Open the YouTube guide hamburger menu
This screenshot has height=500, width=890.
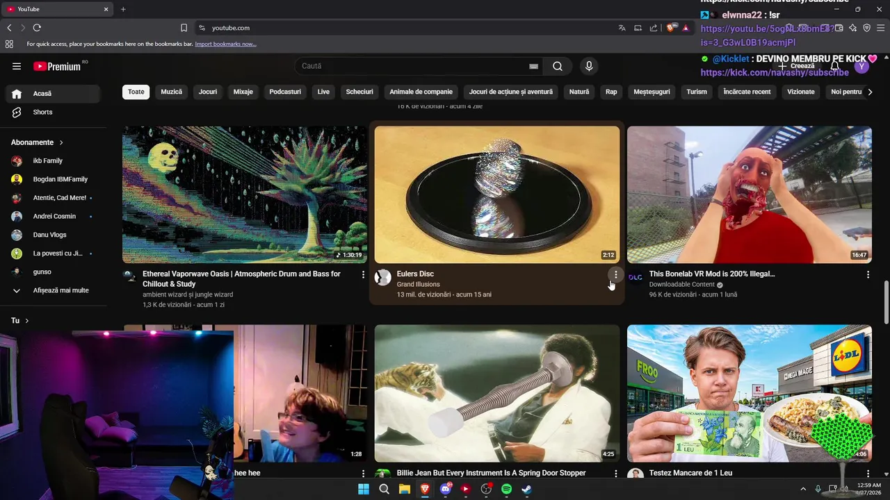[17, 66]
